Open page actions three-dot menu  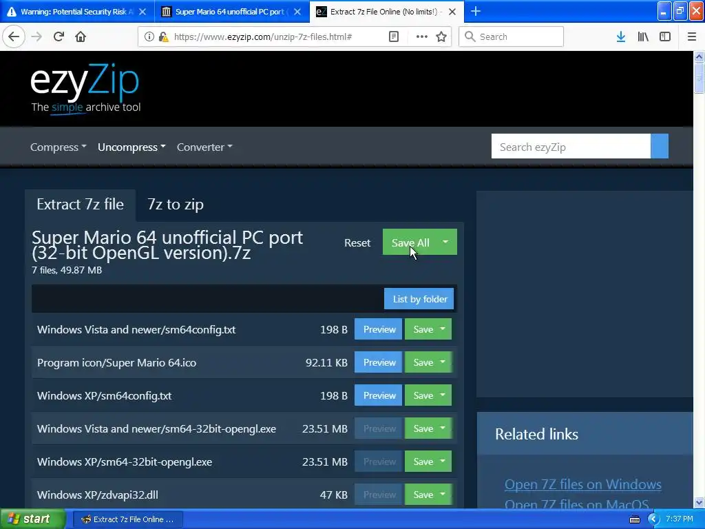pyautogui.click(x=421, y=37)
